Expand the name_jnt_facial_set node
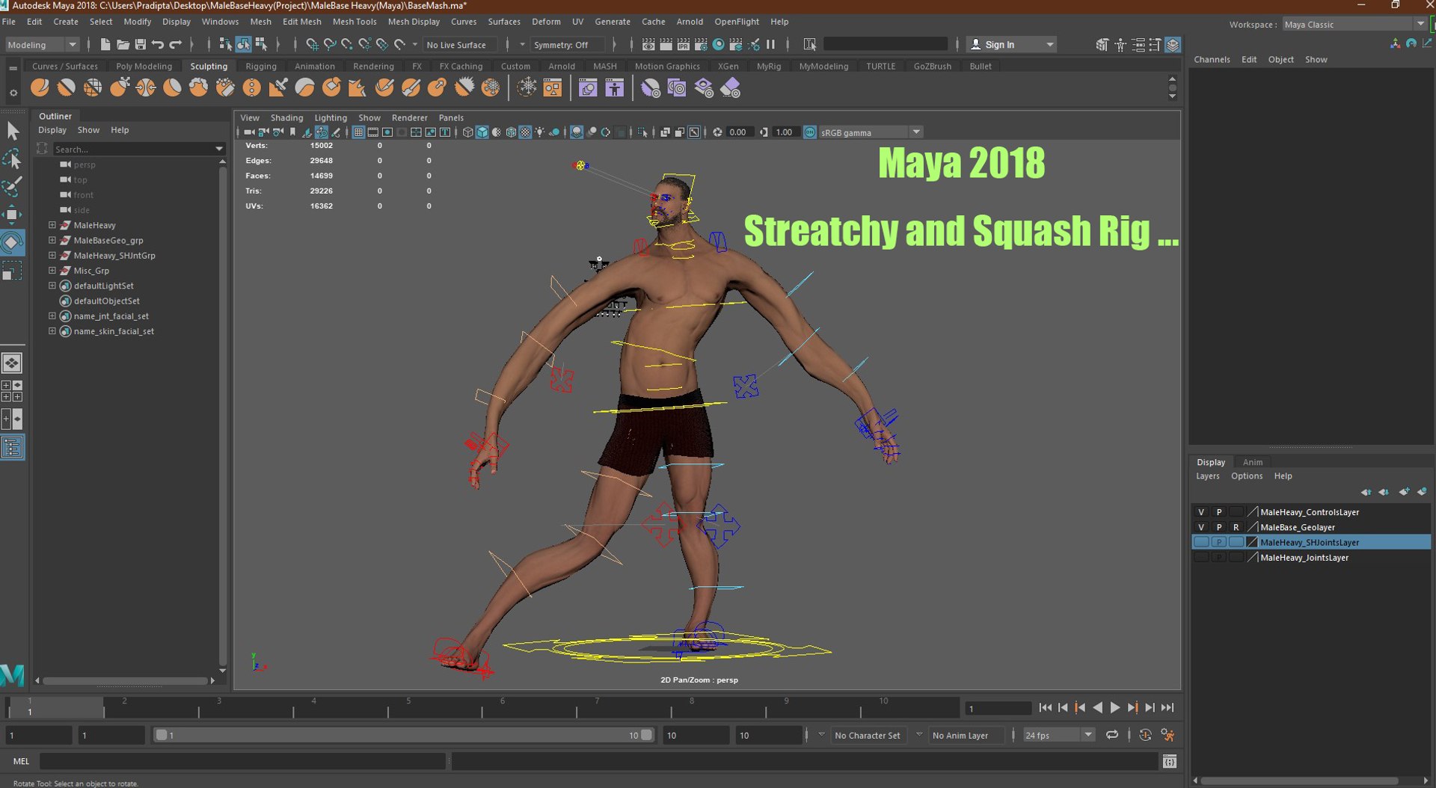 [52, 316]
